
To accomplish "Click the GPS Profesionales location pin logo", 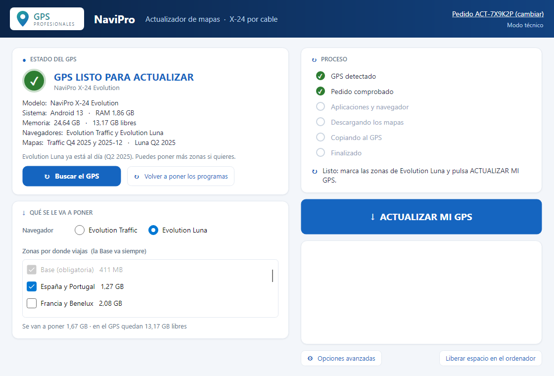I will [x=23, y=19].
